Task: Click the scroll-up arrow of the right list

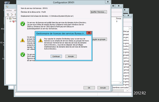Action: click(x=130, y=28)
